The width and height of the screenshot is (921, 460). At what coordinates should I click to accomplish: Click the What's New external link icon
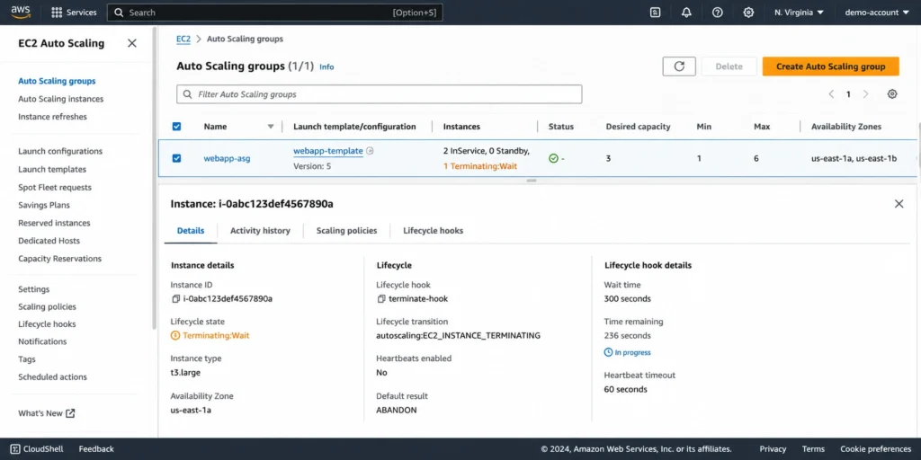pos(70,413)
